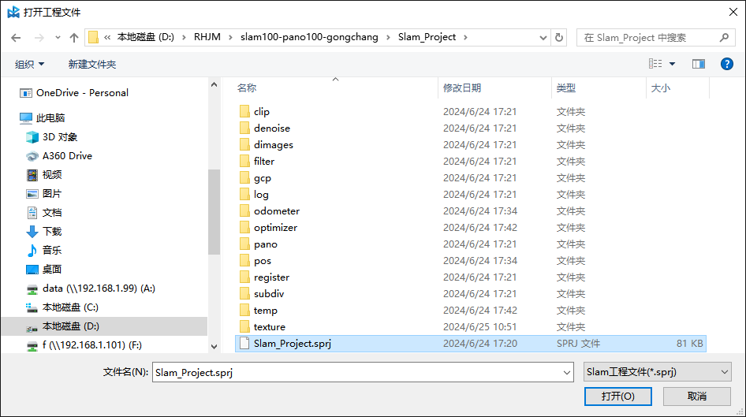
Task: Select 3D 对象 in the sidebar
Action: tap(60, 137)
